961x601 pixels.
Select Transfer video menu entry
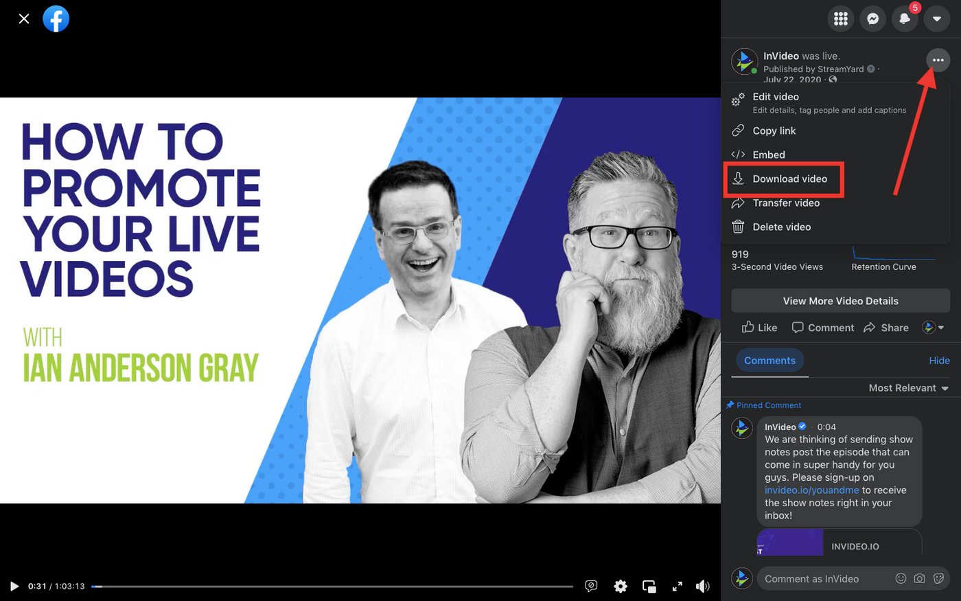coord(836,203)
